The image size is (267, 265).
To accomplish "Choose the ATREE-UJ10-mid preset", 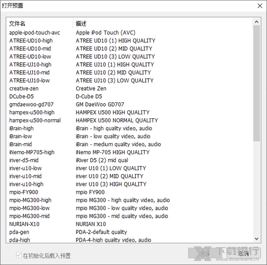I will pos(29,72).
